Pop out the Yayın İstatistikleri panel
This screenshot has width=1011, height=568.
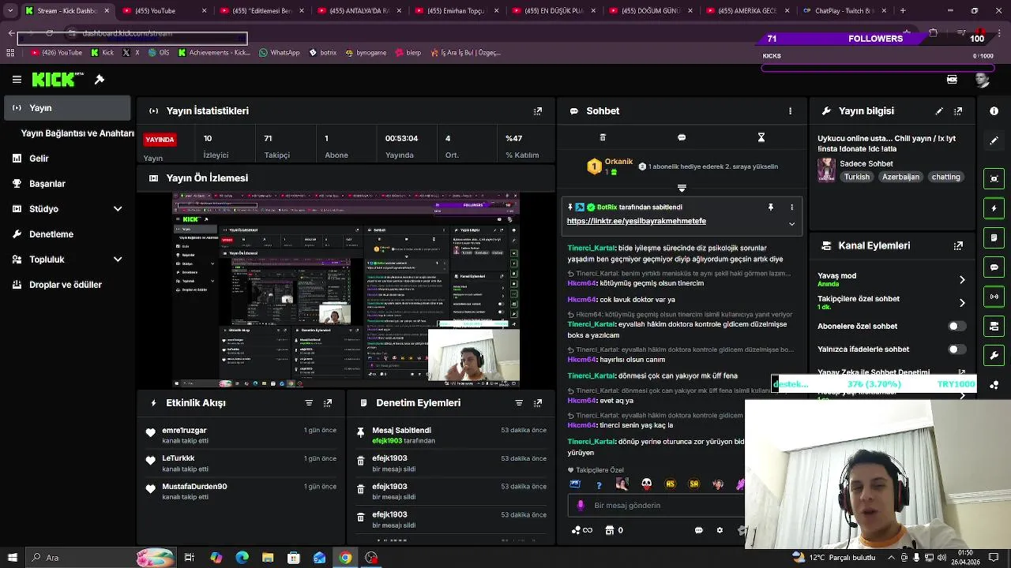[x=538, y=111]
